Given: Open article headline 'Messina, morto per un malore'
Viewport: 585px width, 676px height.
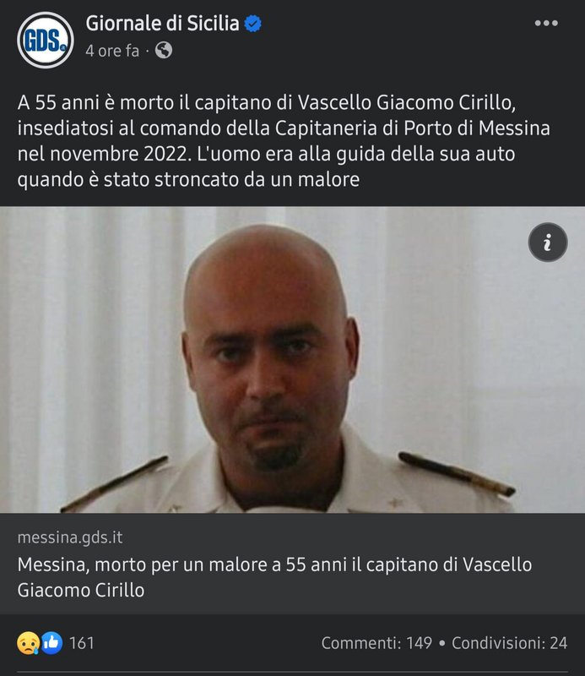Looking at the screenshot, I should 274,577.
